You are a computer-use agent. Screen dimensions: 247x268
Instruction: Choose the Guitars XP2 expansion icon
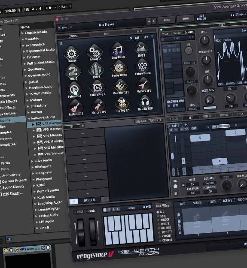pos(76,108)
